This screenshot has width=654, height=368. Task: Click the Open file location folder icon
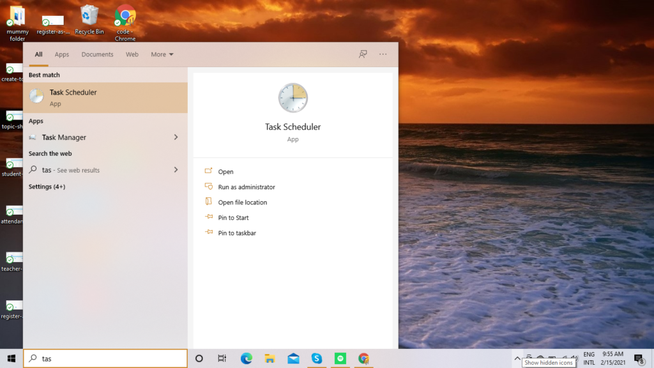[209, 202]
